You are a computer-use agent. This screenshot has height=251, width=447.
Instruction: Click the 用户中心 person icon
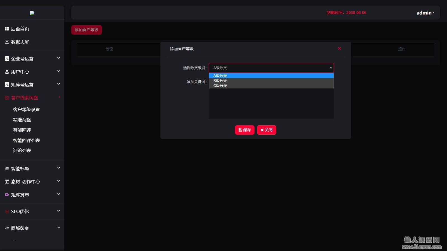pos(7,72)
